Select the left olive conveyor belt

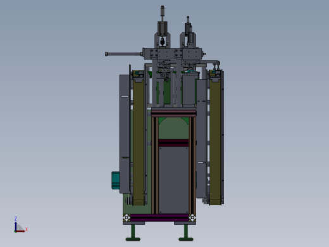point(139,139)
